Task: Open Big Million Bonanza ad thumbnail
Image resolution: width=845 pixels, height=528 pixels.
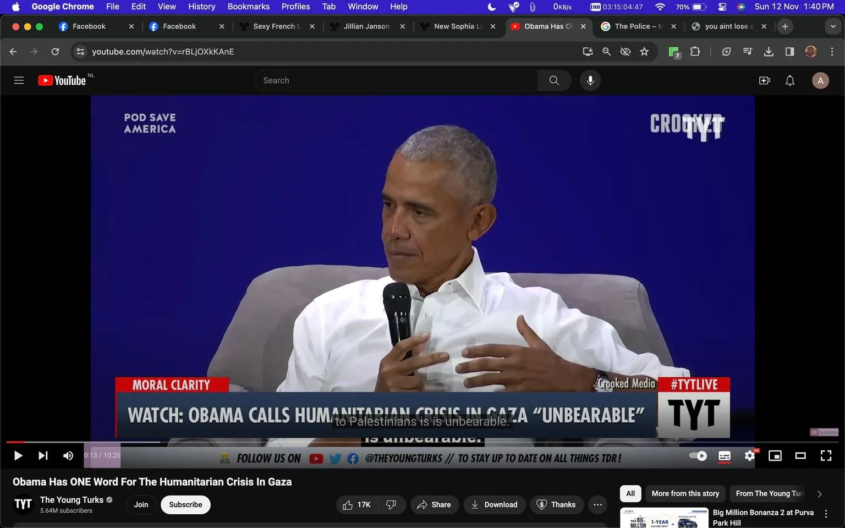Action: [664, 518]
